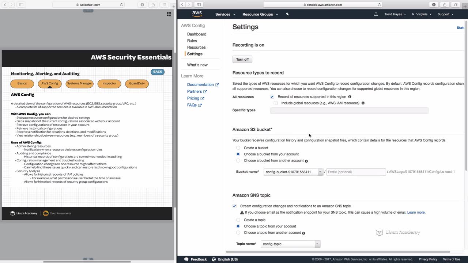
Task: Uncheck Record all resources supported in this region
Action: pyautogui.click(x=272, y=97)
